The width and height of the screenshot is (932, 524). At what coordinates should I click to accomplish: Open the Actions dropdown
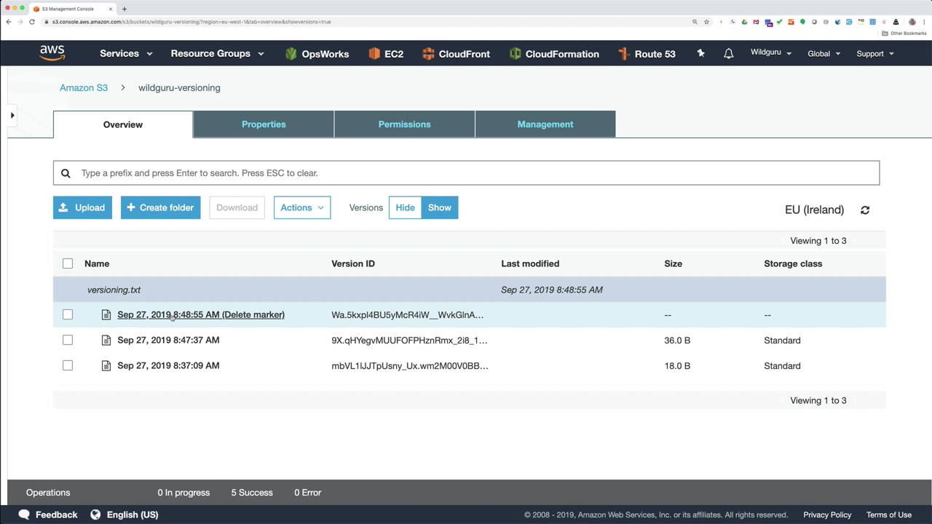click(302, 207)
